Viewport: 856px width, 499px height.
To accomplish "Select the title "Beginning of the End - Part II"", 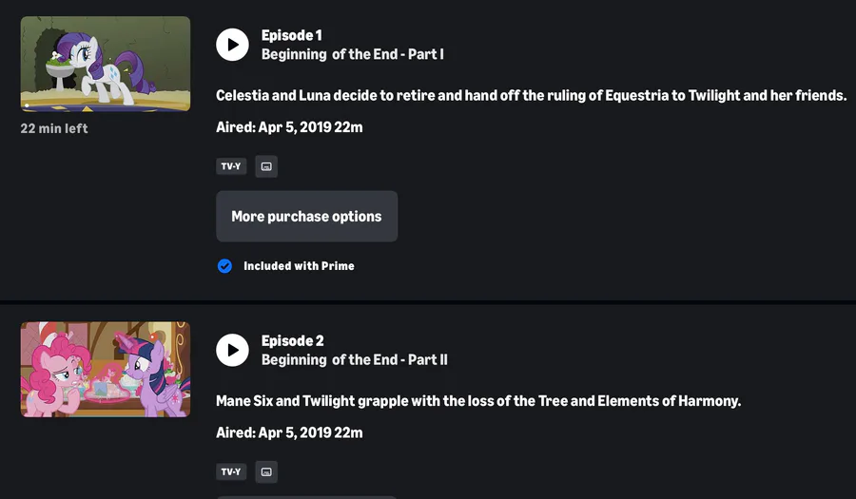I will 355,359.
